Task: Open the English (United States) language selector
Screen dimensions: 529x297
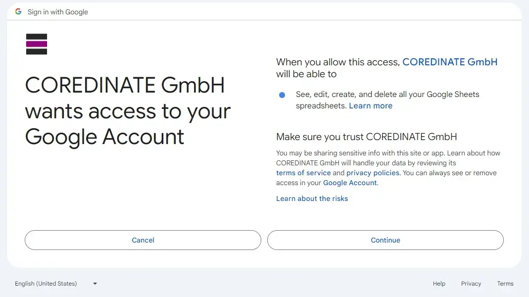Action: click(46, 284)
